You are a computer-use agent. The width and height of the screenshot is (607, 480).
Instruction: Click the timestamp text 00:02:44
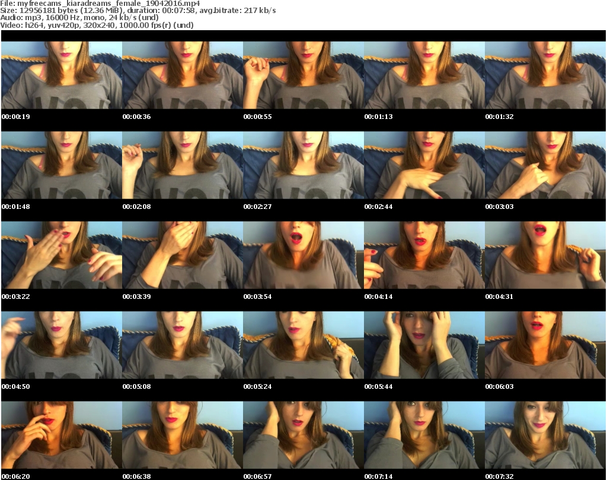pyautogui.click(x=378, y=207)
